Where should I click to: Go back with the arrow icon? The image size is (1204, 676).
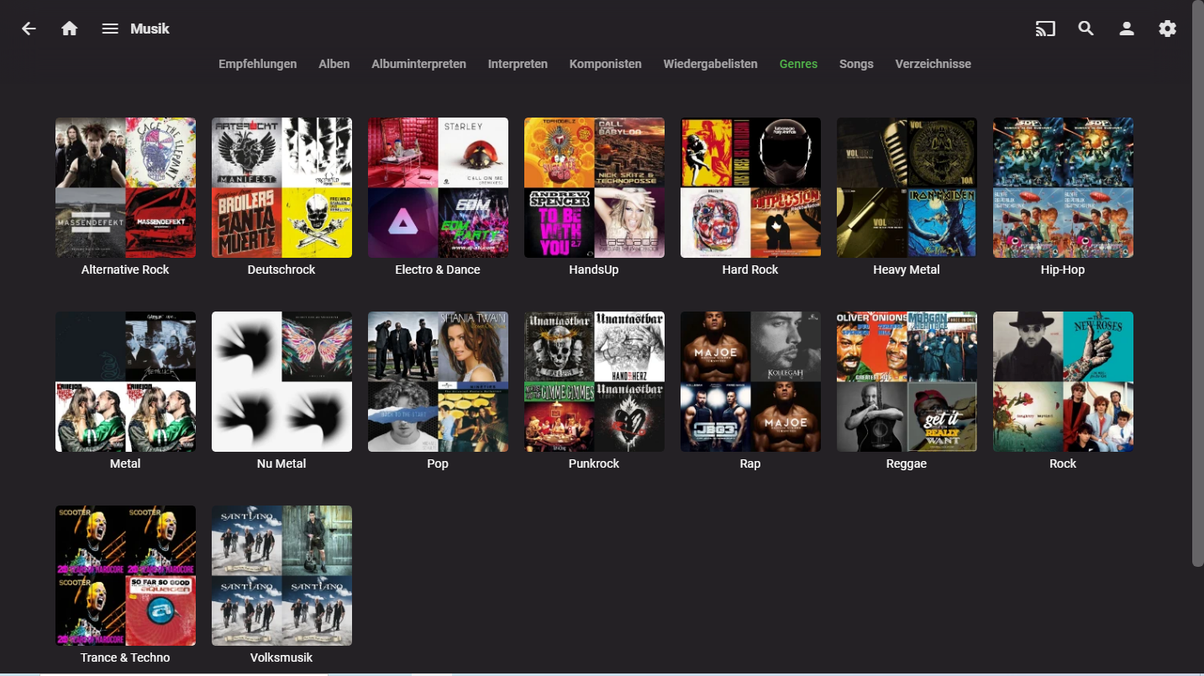point(29,29)
